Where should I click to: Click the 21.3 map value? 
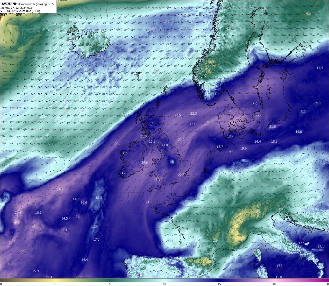[49, 277]
